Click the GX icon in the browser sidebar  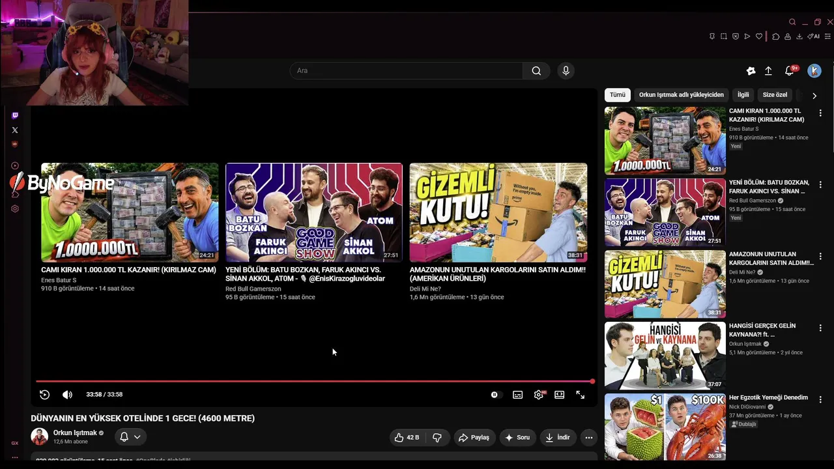tap(15, 443)
